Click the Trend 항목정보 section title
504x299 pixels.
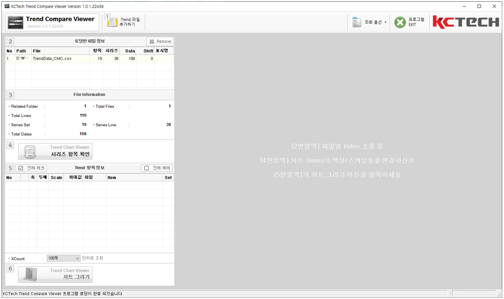(90, 168)
